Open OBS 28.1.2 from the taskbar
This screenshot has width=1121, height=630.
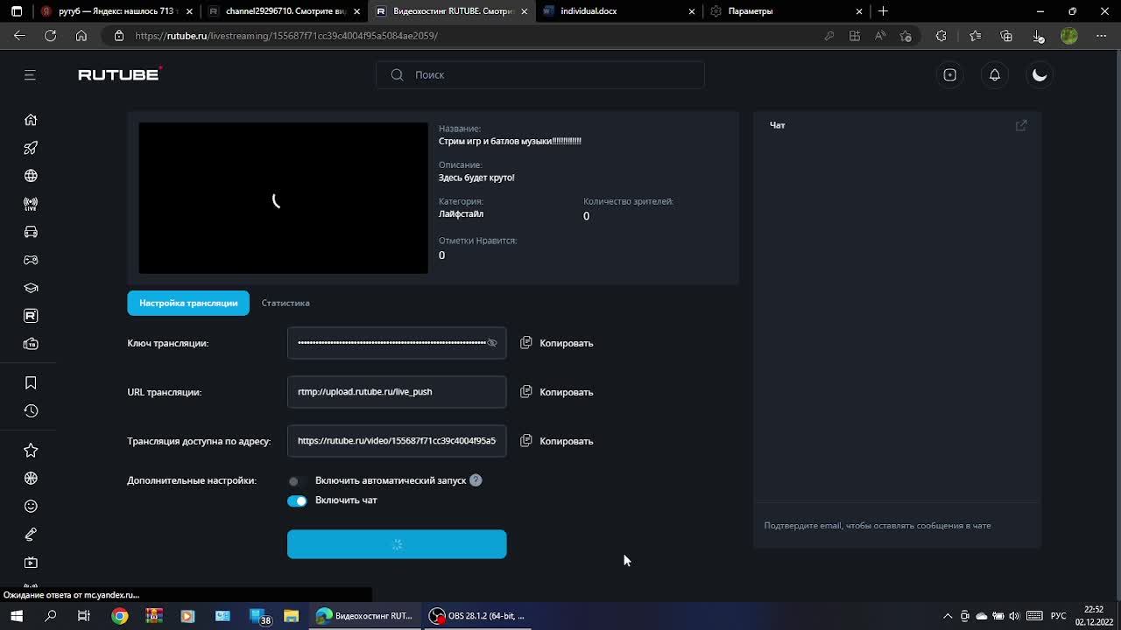477,616
